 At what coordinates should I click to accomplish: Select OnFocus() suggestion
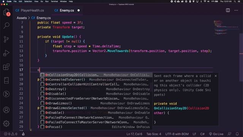[x=96, y=127]
